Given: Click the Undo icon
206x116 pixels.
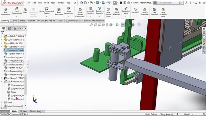Looking at the screenshot, I should 109,3.
